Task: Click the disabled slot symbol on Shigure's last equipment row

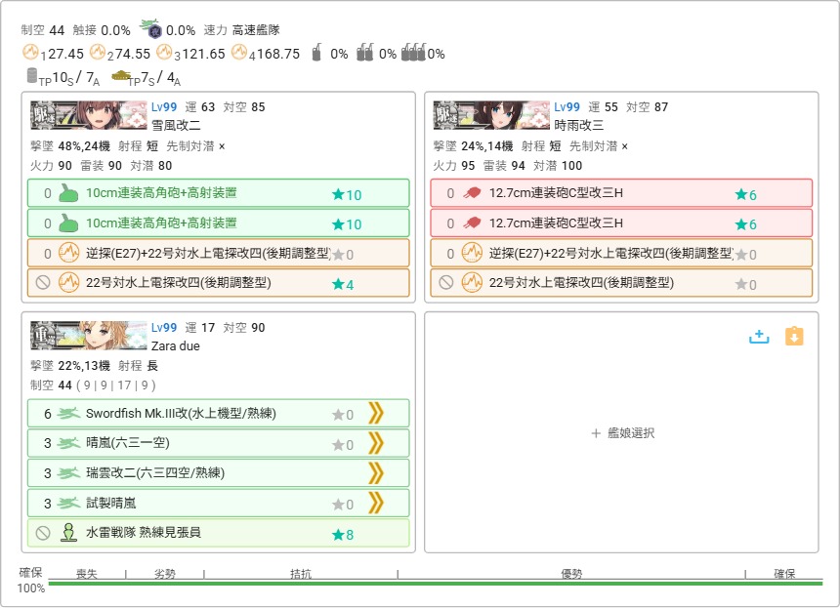Action: (446, 283)
